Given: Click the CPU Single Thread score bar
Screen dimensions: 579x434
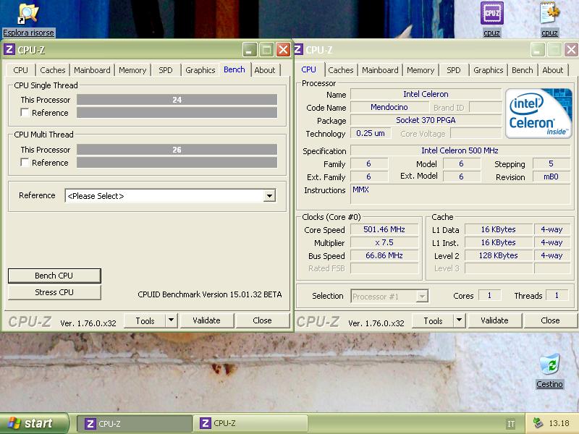Looking at the screenshot, I should coord(177,100).
